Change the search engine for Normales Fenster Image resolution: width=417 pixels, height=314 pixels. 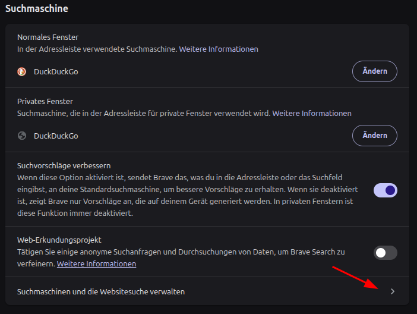pos(375,71)
